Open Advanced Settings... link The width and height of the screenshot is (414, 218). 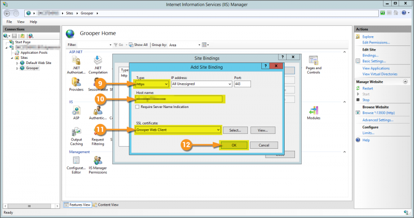point(378,120)
